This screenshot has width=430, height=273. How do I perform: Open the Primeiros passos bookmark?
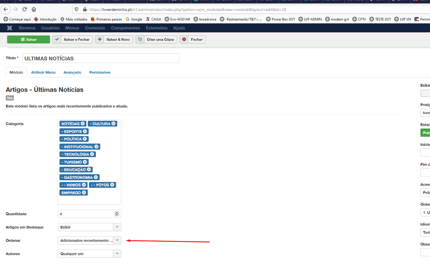tap(106, 19)
